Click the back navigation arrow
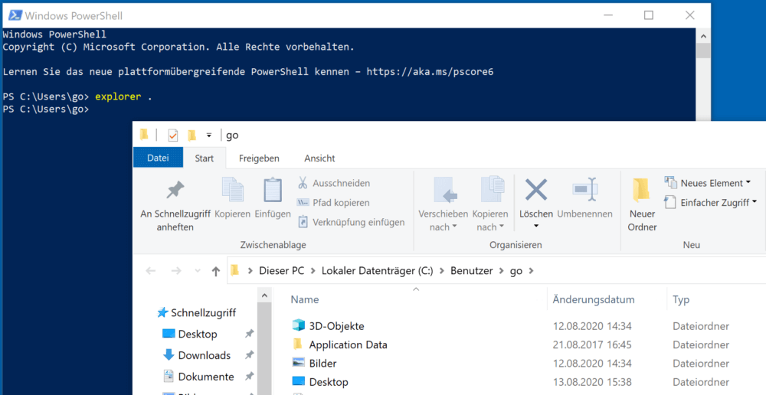Screen dimensions: 766x395 click(x=150, y=271)
